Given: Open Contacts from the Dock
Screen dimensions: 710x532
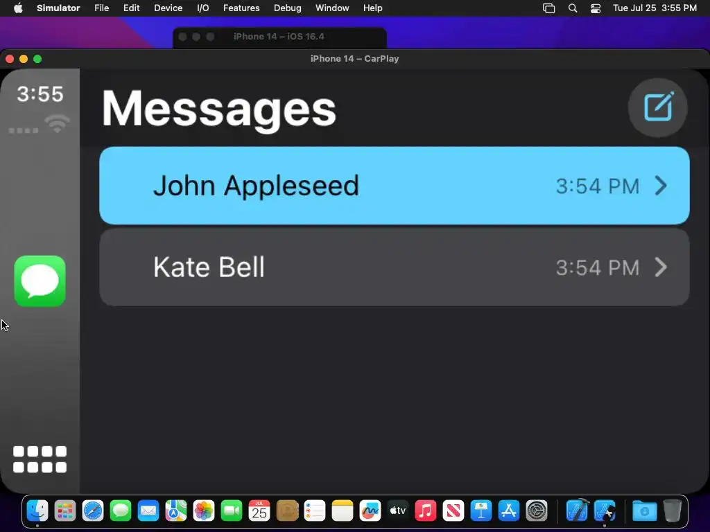Looking at the screenshot, I should (287, 511).
